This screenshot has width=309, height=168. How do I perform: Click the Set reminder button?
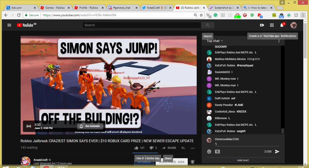coord(90,126)
